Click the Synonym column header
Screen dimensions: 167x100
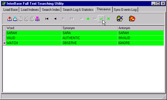click(x=90, y=28)
